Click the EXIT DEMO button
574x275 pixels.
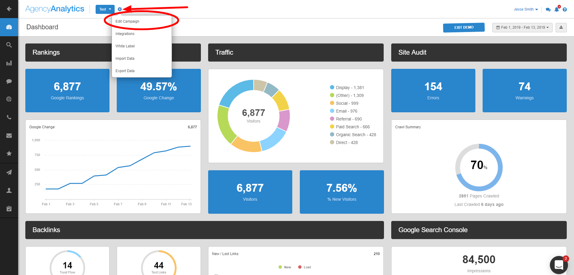pyautogui.click(x=464, y=27)
